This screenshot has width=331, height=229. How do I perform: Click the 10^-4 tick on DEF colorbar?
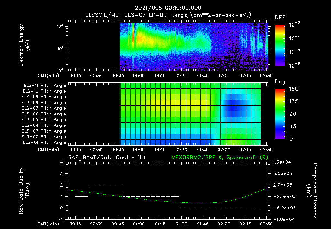click(x=294, y=38)
